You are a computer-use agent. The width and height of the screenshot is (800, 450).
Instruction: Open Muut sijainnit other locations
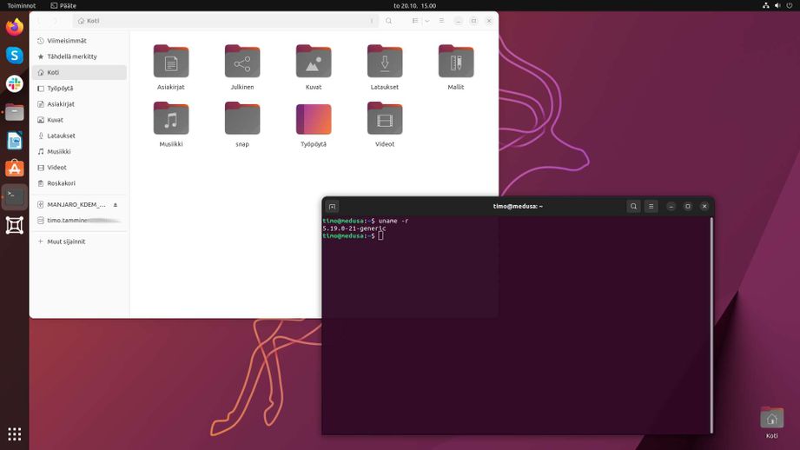pyautogui.click(x=79, y=242)
